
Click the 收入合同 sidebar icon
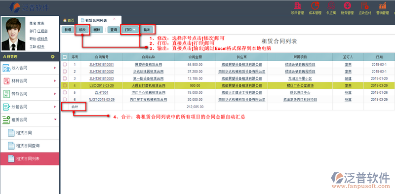[6, 68]
